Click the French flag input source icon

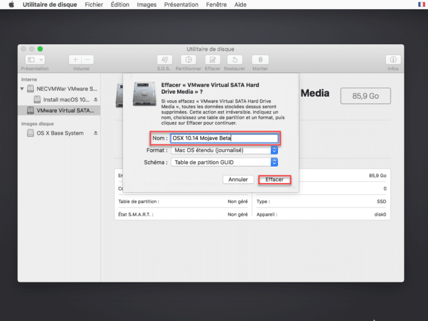(421, 4)
